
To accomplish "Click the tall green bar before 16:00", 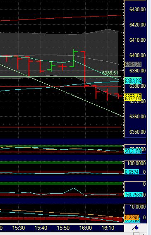I will [x=74, y=58].
